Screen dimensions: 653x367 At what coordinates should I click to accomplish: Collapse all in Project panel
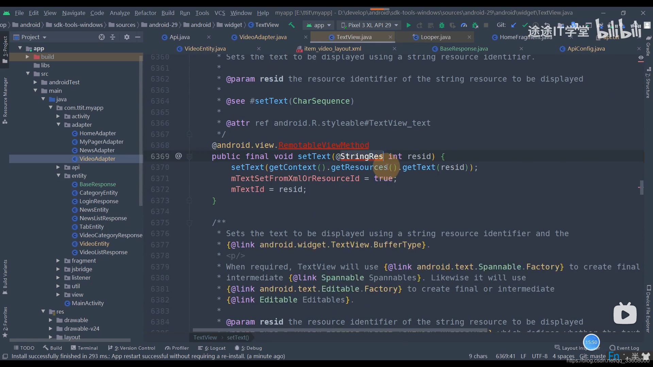pos(113,37)
